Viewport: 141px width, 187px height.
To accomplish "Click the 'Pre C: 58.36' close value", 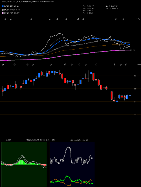I will tap(88, 13).
